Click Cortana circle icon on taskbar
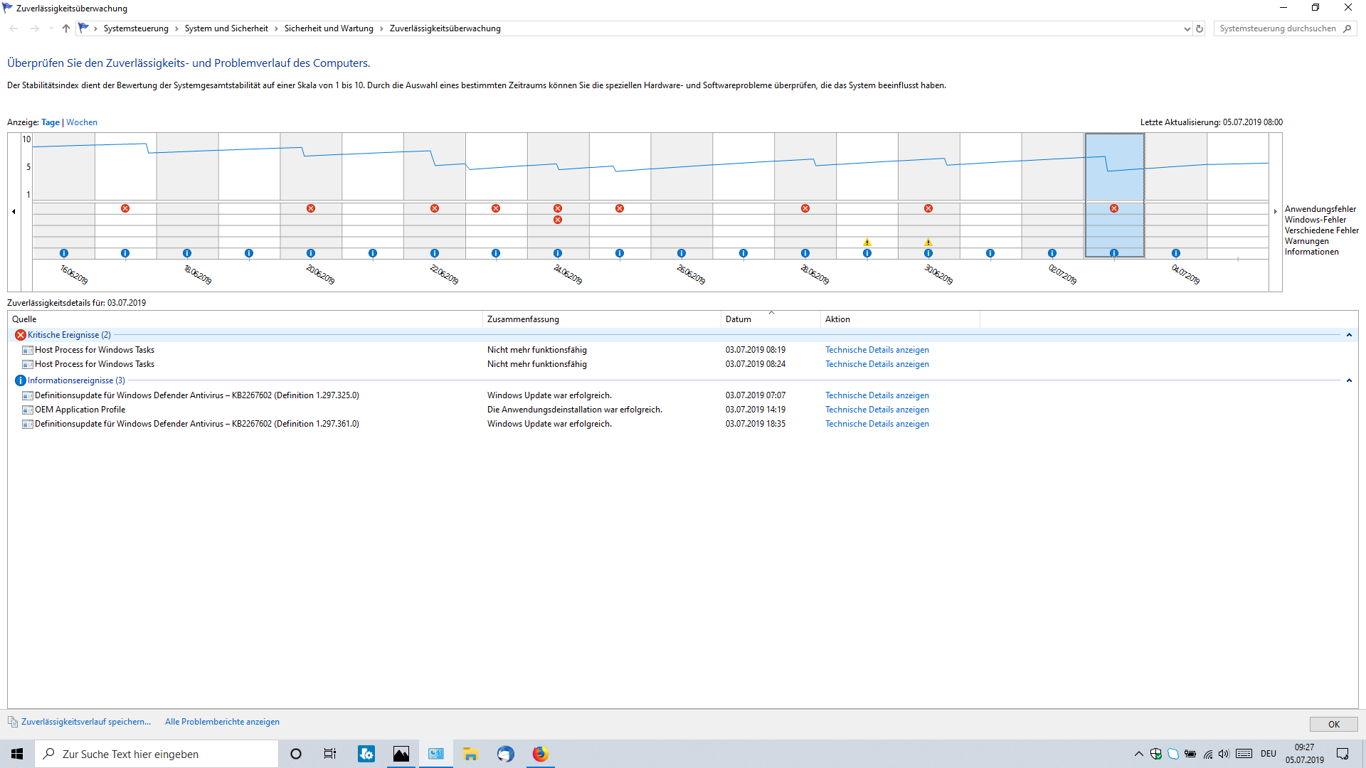 click(x=296, y=754)
